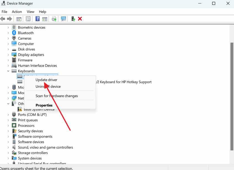
Task: Click the Processors chip icon
Action: point(14,125)
